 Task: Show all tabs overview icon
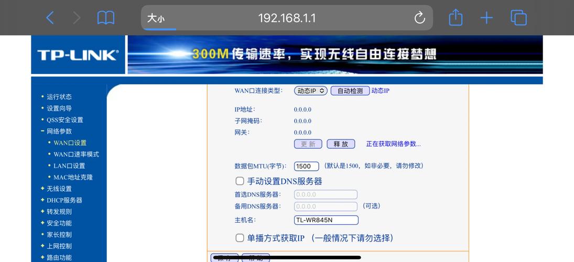point(518,18)
